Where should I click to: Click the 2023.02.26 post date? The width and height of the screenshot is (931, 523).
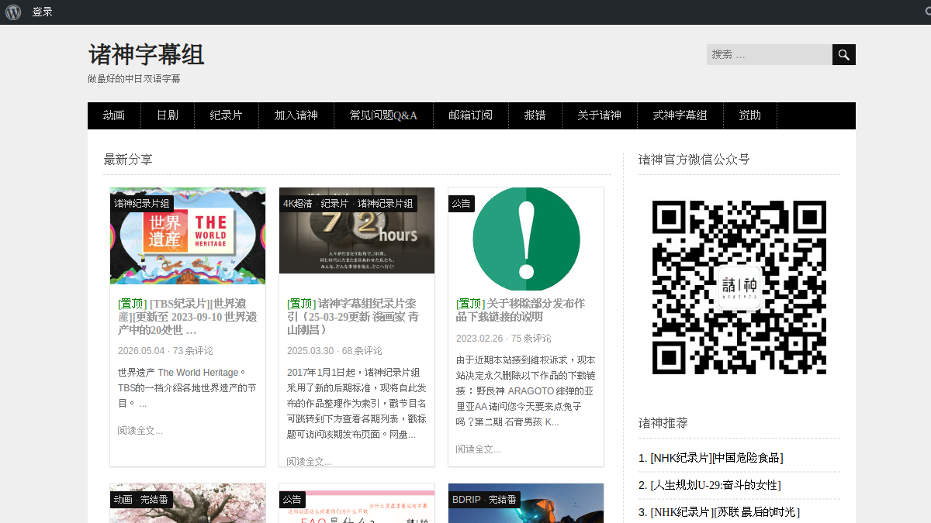[x=479, y=339]
